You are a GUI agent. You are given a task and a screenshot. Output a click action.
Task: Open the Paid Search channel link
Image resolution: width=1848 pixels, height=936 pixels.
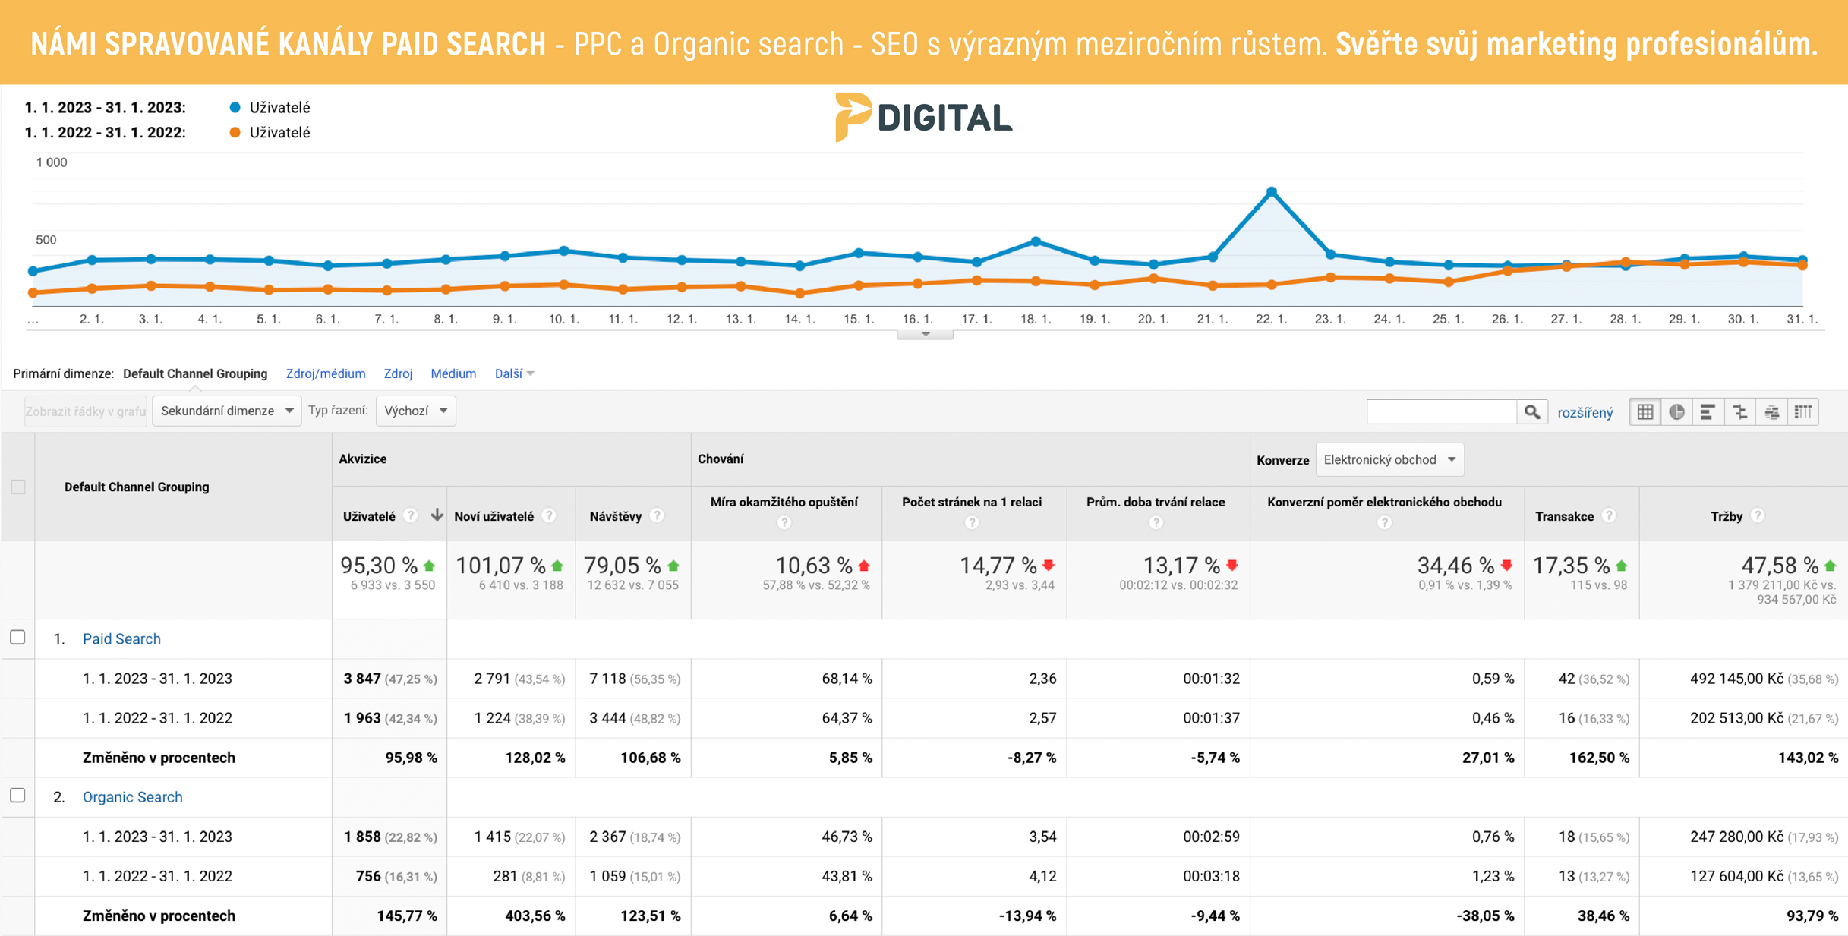coord(121,639)
